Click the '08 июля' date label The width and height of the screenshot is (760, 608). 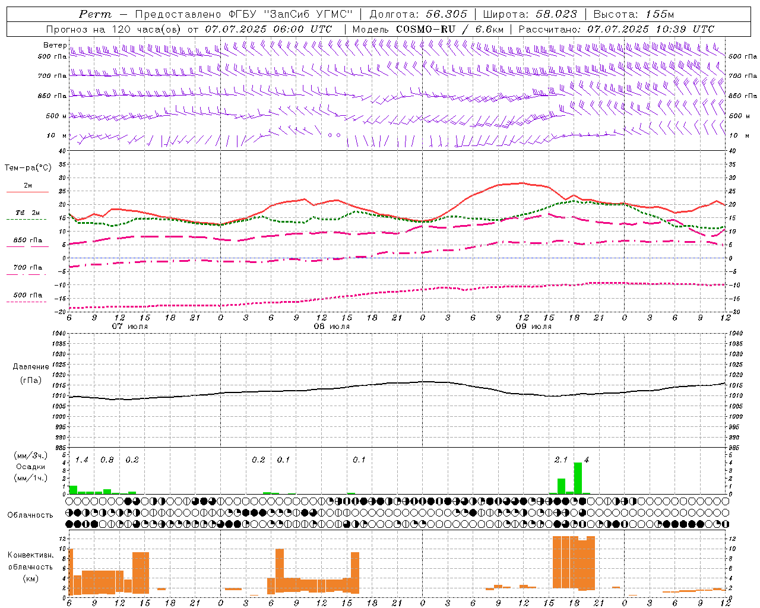(x=332, y=327)
